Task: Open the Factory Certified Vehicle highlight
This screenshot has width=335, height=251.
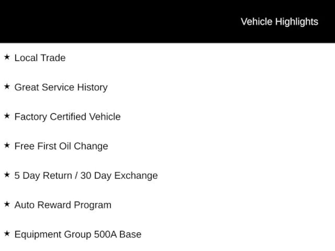Action: (67, 117)
